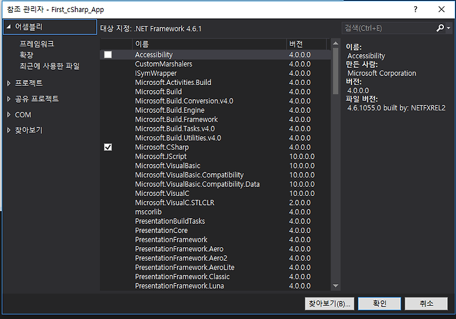
Task: Expand the 공유 프로젝트 category
Action: point(9,99)
